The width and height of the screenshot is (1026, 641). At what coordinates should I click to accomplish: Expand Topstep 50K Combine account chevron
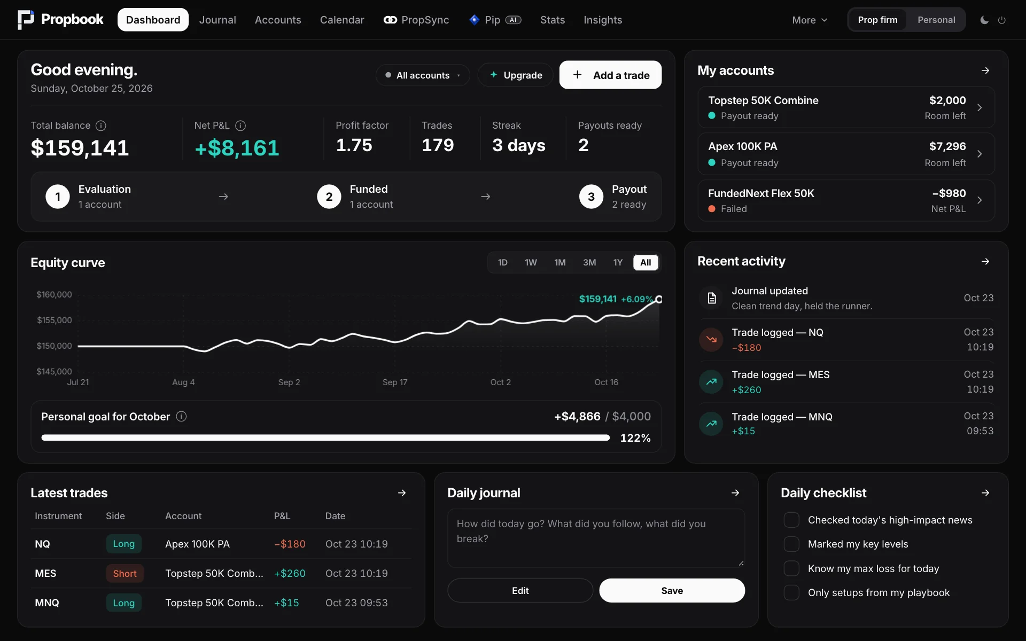pos(980,107)
